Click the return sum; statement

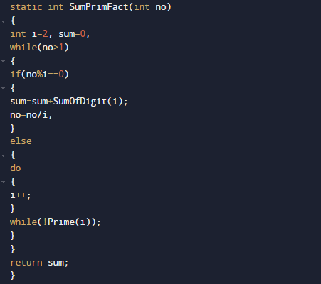(39, 263)
